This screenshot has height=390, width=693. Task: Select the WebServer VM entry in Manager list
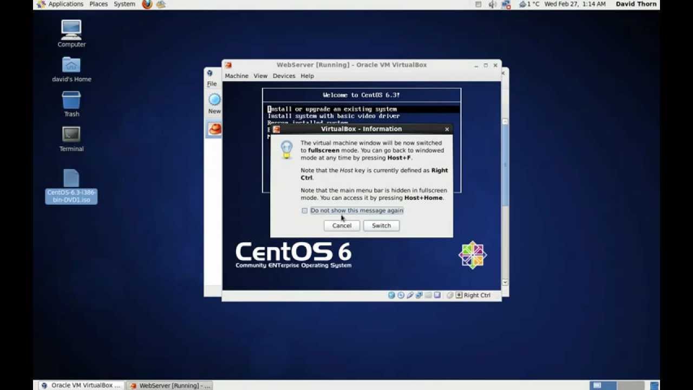click(215, 129)
